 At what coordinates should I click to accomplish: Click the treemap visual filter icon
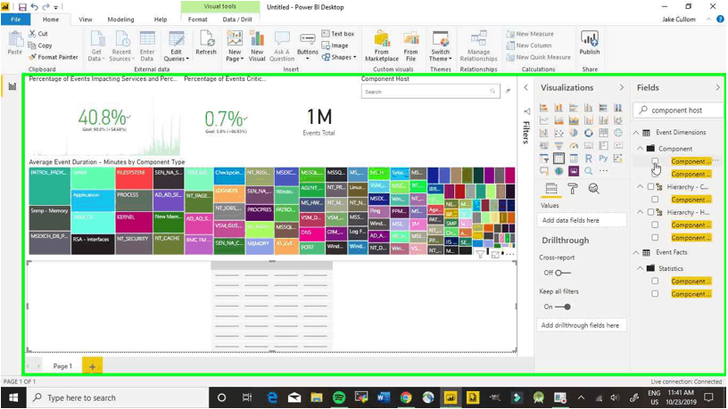(x=481, y=254)
